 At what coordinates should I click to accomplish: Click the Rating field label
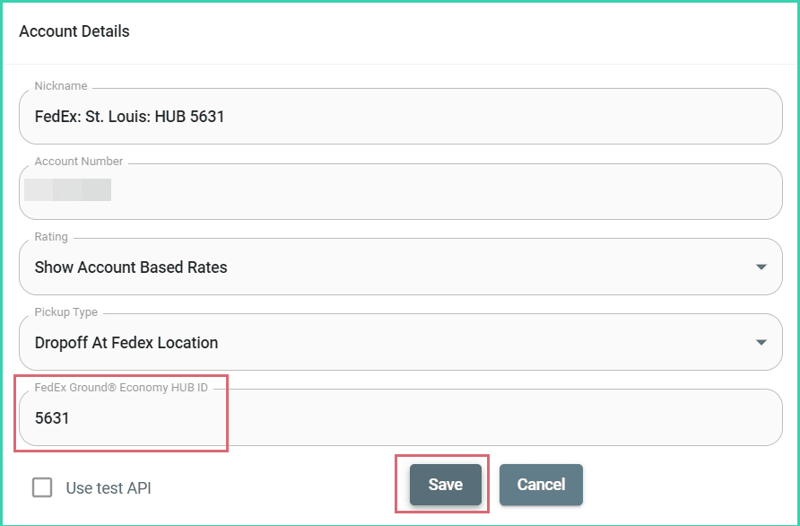tap(51, 237)
